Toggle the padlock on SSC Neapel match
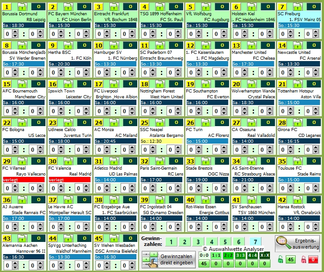 [x=160, y=123]
